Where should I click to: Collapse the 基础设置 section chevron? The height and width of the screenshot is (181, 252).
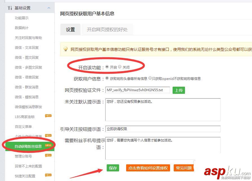(x=49, y=8)
